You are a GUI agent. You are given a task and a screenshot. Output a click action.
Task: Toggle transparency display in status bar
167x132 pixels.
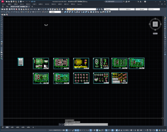[97, 131]
